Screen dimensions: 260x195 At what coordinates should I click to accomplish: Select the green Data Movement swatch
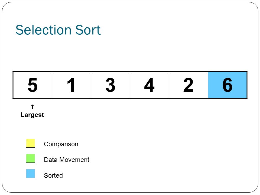pyautogui.click(x=31, y=158)
